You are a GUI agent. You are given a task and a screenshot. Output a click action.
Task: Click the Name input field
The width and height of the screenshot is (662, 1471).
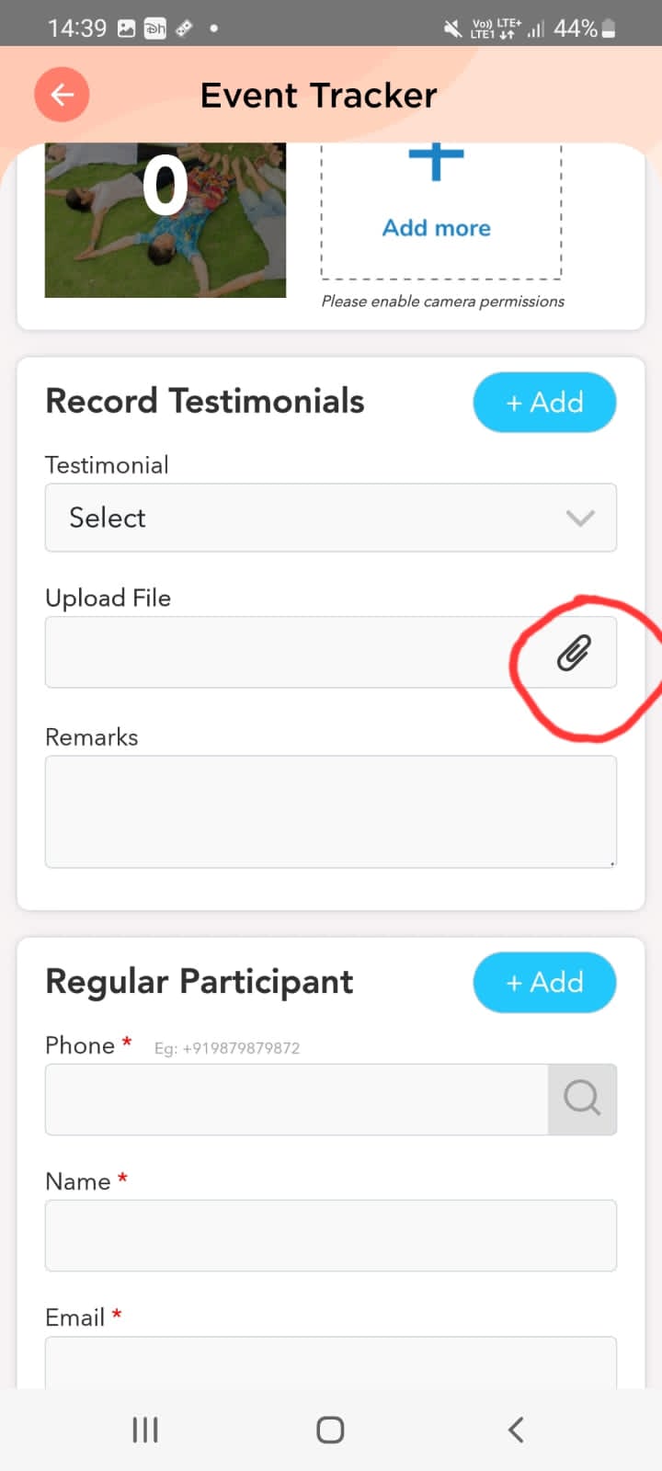pos(330,1235)
